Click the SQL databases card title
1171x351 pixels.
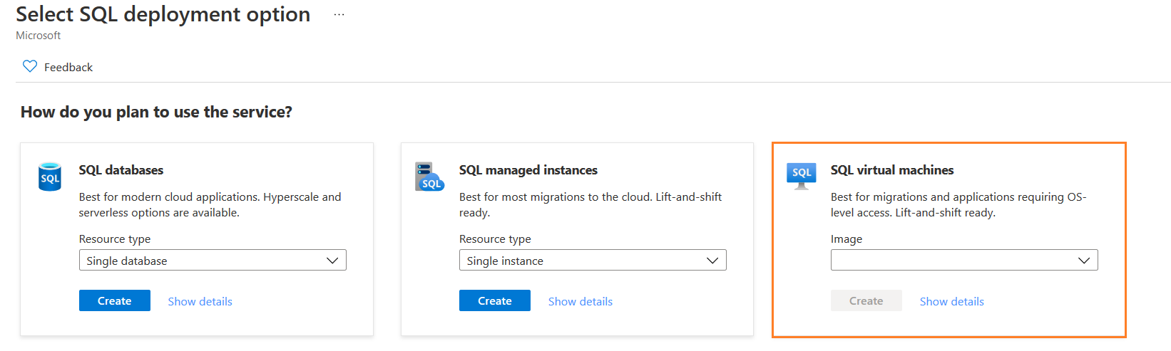[x=121, y=170]
